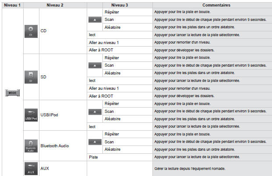Select the SD card source icon
Viewport: 272px width, 176px height.
pos(31,77)
